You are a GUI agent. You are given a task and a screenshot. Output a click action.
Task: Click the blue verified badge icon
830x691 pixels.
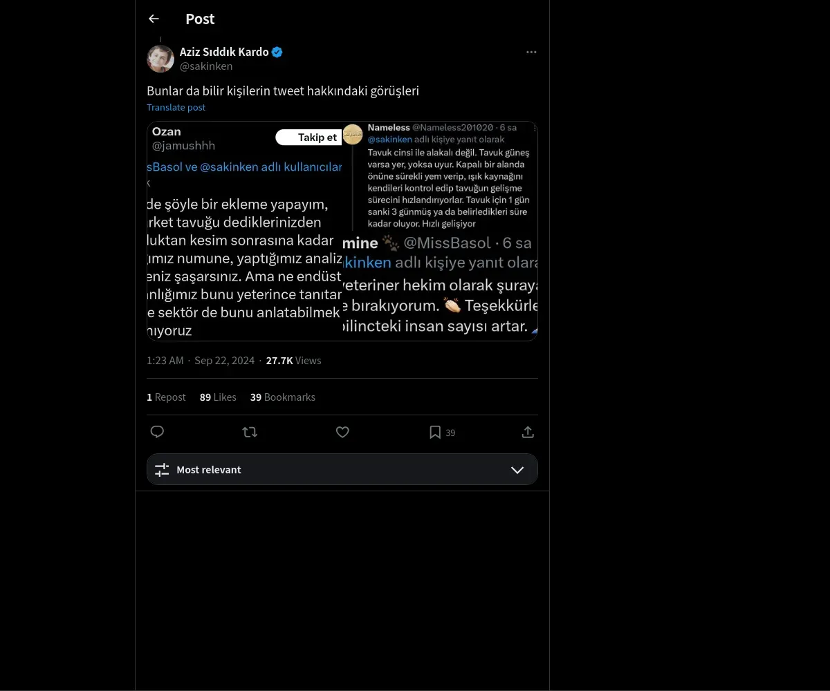pos(277,52)
